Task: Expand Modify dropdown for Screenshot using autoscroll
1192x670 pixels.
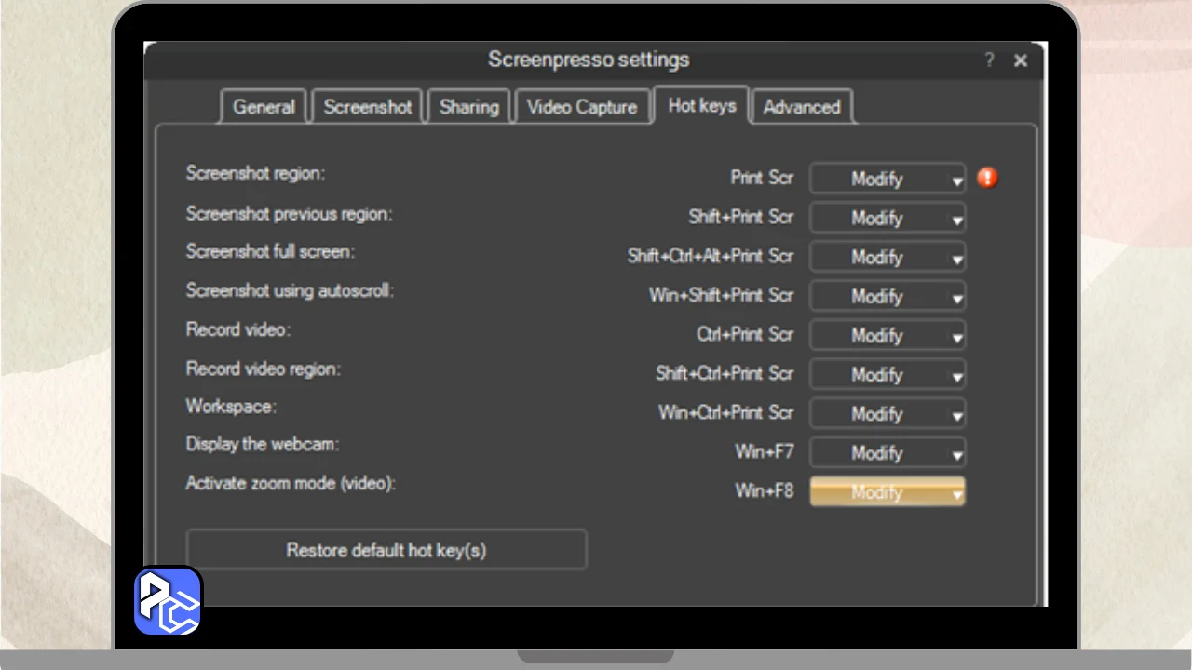Action: pyautogui.click(x=887, y=296)
